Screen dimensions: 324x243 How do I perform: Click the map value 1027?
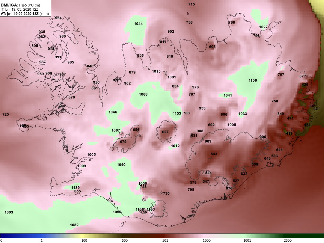263,27
